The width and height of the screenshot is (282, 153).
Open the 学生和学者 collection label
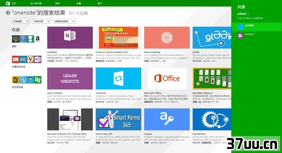[x=17, y=87]
